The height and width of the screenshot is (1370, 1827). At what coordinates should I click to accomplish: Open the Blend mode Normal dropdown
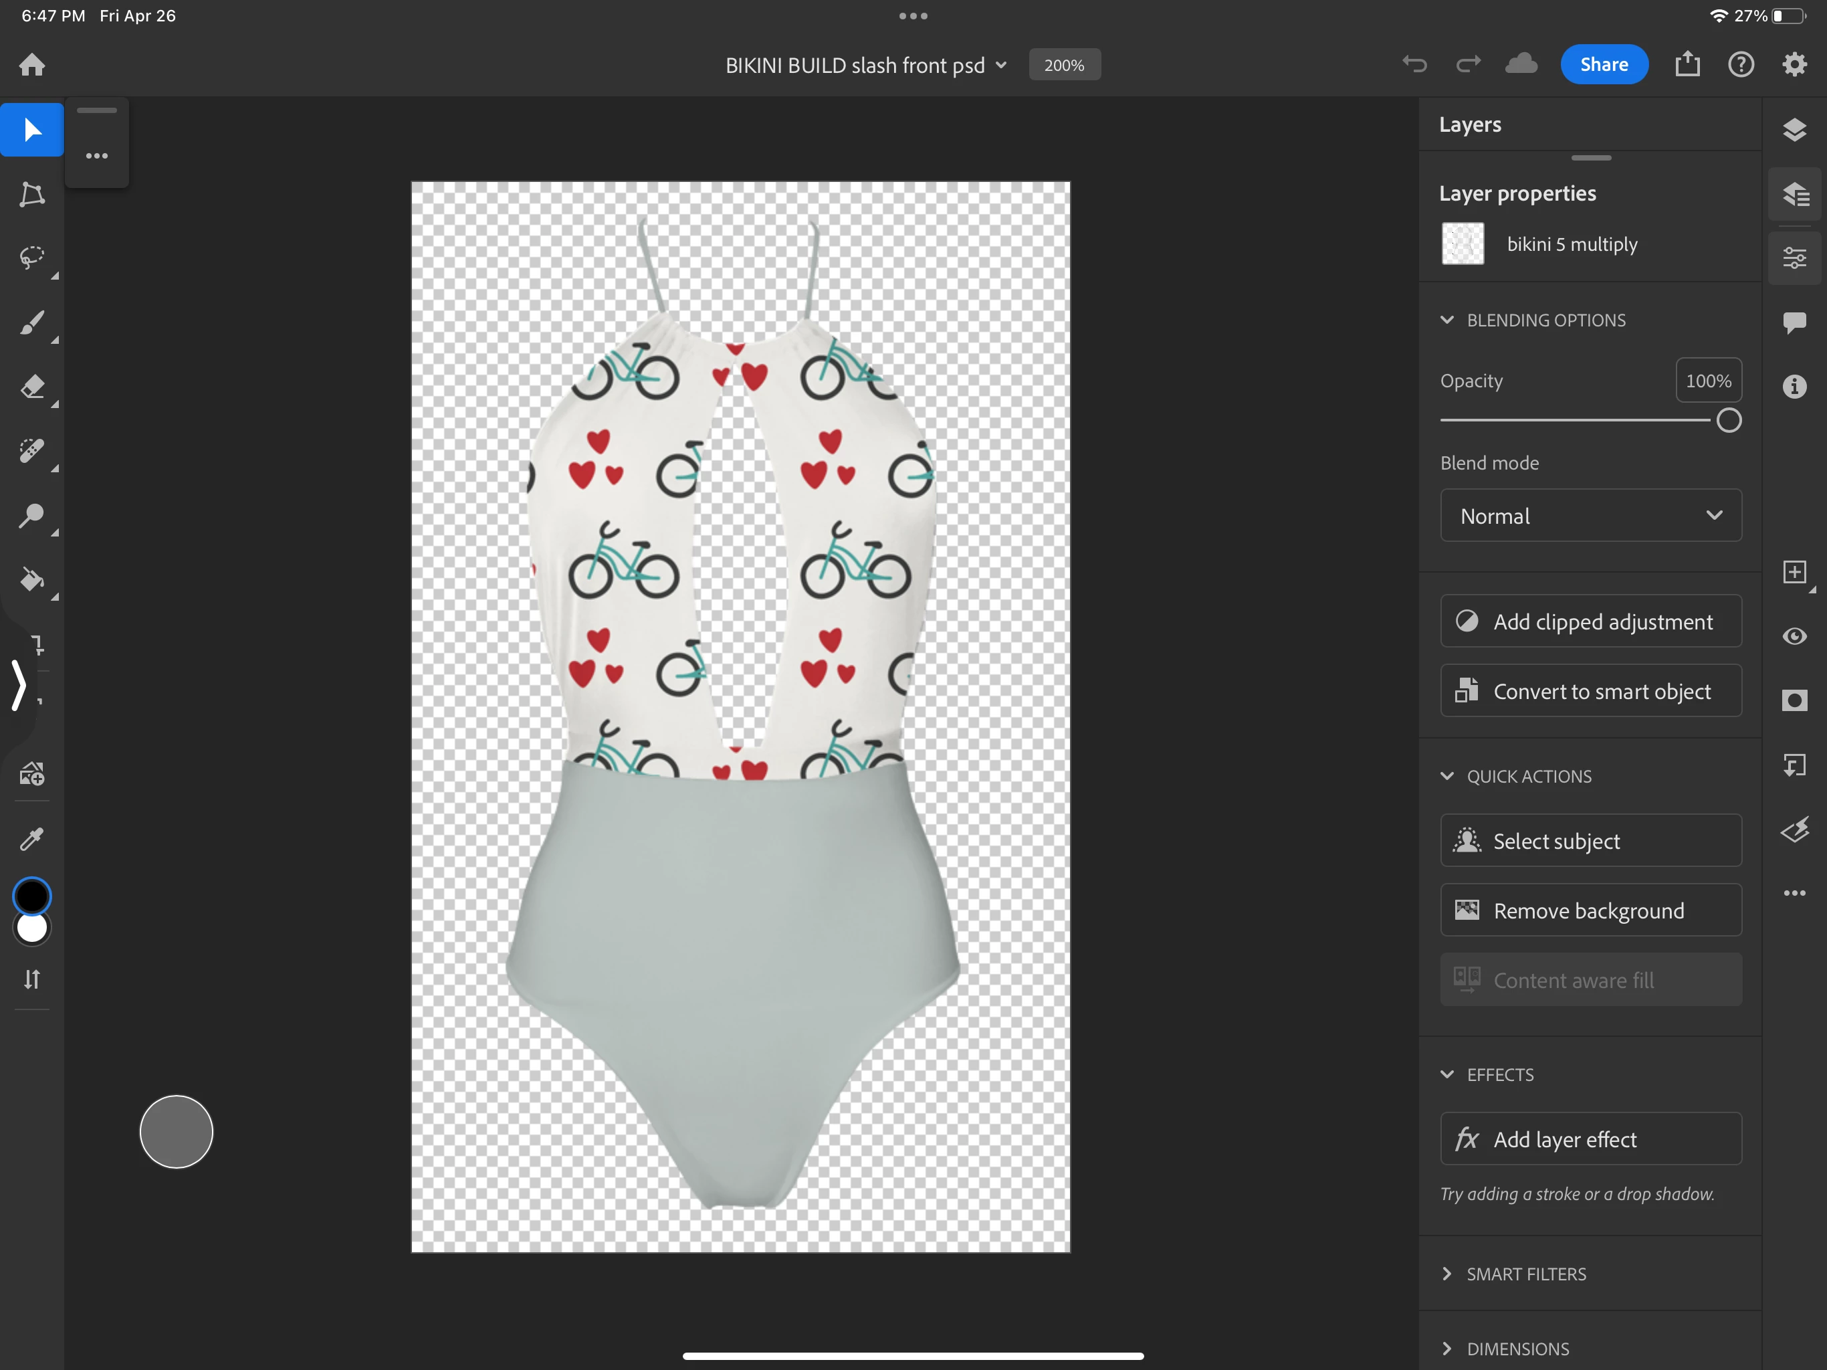point(1591,516)
